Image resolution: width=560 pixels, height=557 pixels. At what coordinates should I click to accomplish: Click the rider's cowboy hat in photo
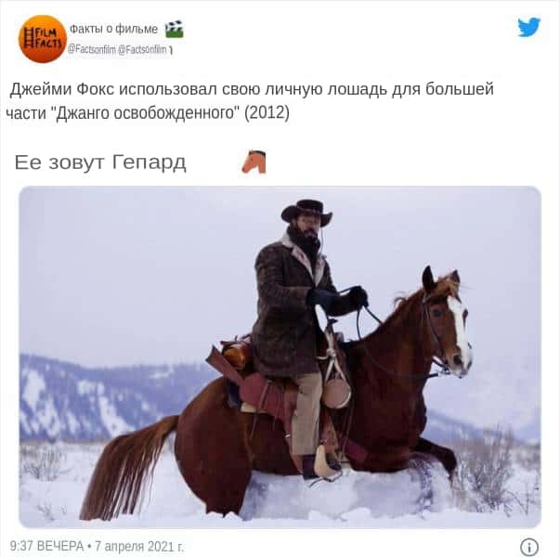(x=306, y=213)
